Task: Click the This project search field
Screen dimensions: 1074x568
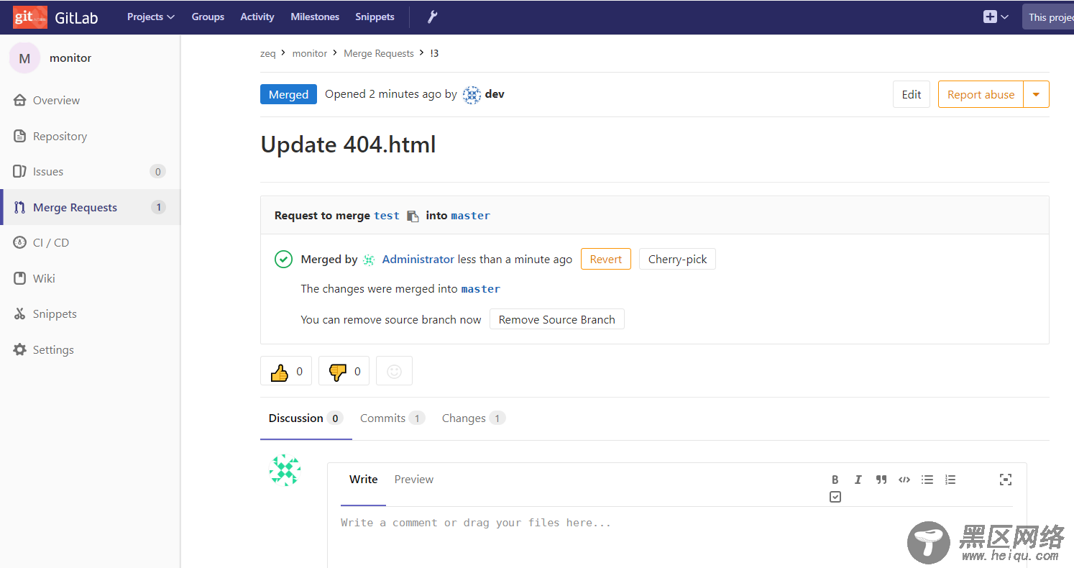Action: (1048, 17)
